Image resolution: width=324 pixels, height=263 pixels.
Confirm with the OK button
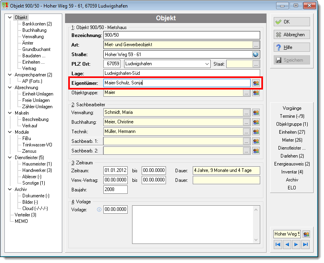292,22
